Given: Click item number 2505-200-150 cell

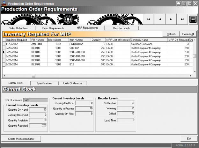Looking at the screenshot, I should 80,52.
